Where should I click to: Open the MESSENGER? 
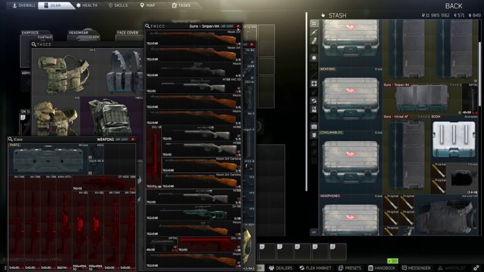(x=416, y=268)
